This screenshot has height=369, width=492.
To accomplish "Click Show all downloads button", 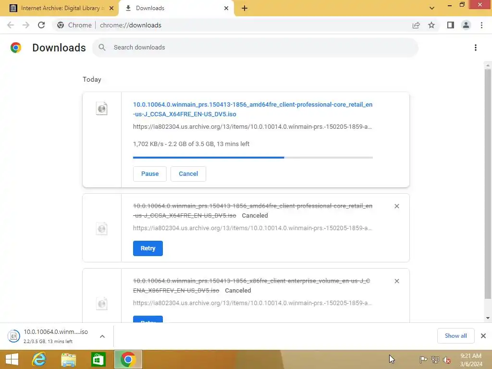I will click(455, 336).
